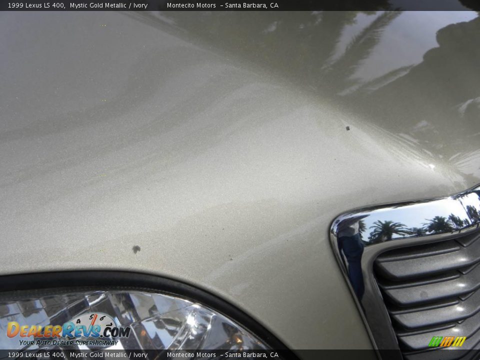Click '1999 Lexus LS 400' in the bottom caption
The width and height of the screenshot is (480, 360).
coord(36,355)
